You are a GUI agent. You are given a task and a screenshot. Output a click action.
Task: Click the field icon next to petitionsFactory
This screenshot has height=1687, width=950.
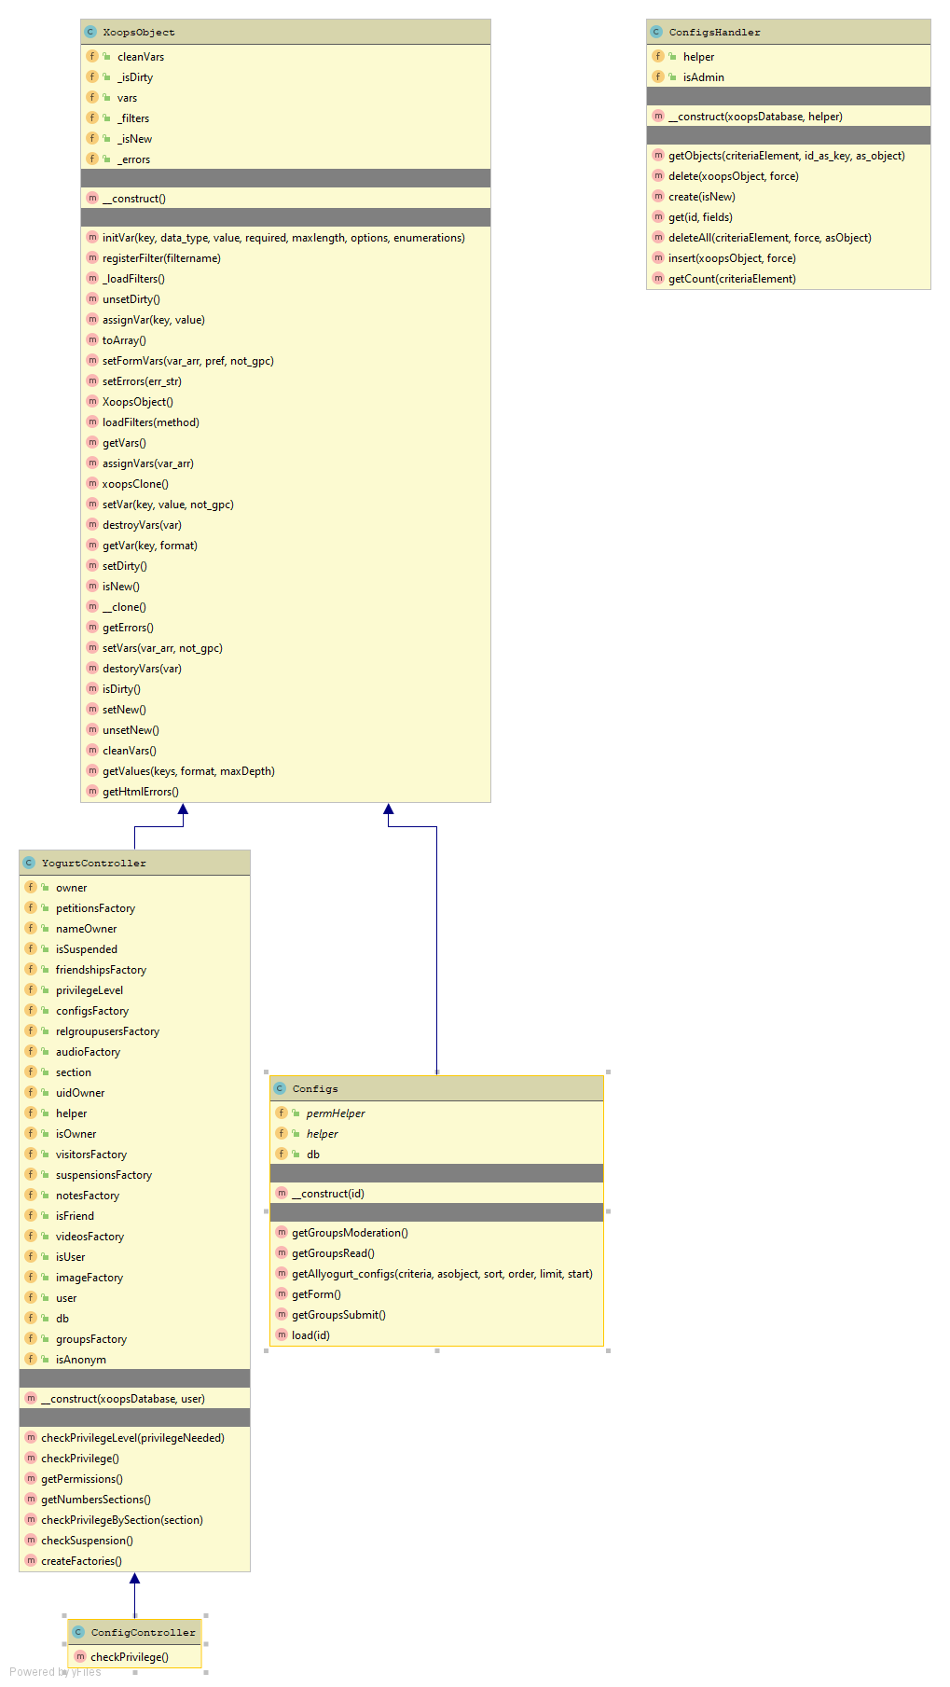point(31,907)
